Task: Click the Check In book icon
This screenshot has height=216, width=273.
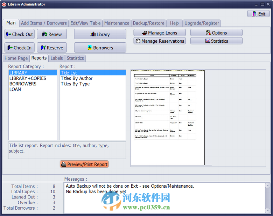Action: coord(10,47)
